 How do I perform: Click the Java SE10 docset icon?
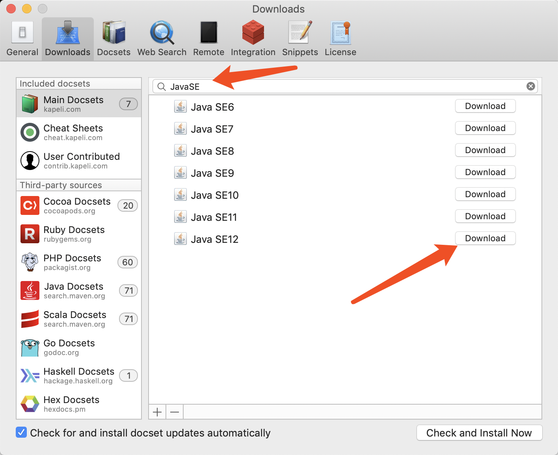(180, 194)
